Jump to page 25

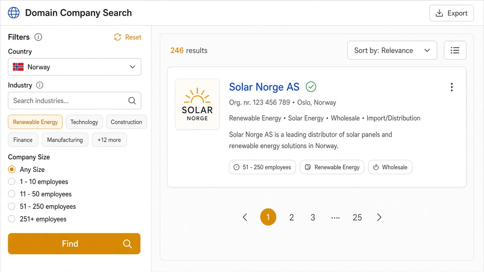point(357,218)
